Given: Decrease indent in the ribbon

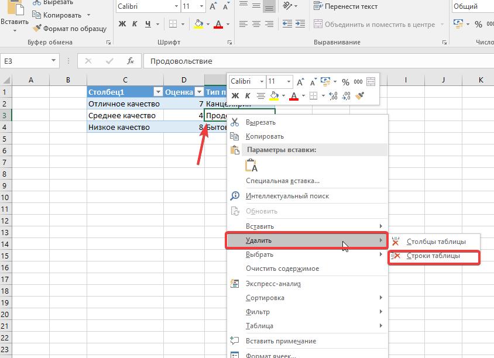Looking at the screenshot, I should (287, 24).
